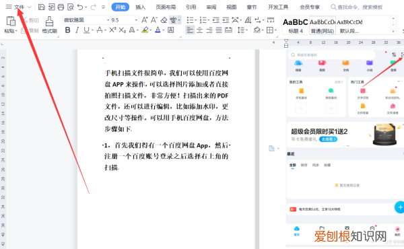Click the phonetic guide (变) icon
This screenshot has width=404, height=249.
173,20
